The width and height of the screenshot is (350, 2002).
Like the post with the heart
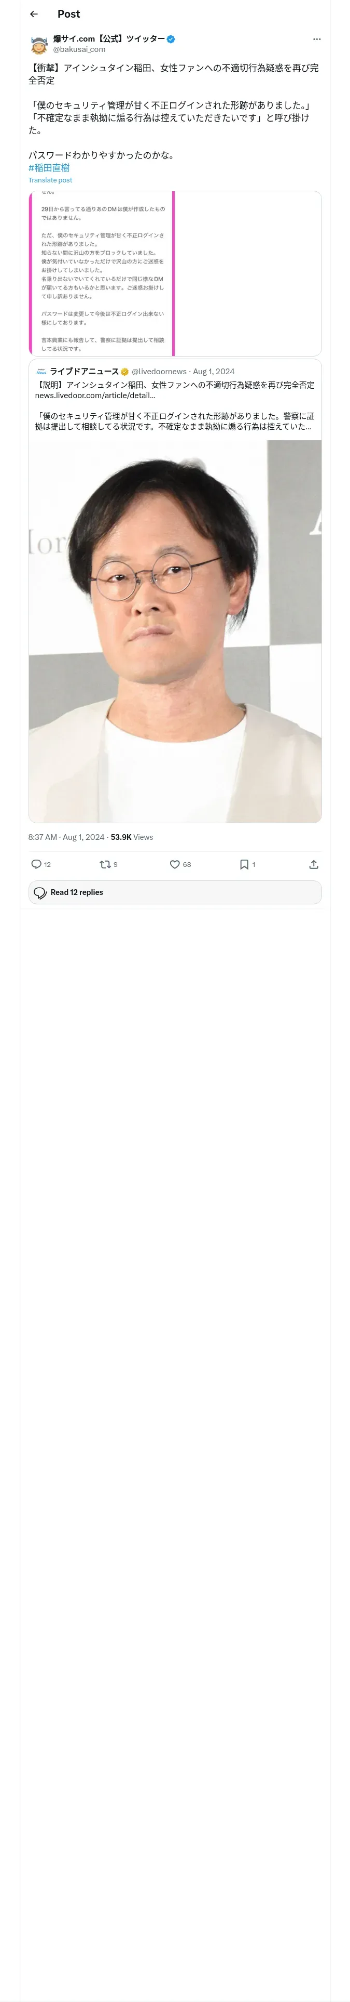pyautogui.click(x=175, y=864)
